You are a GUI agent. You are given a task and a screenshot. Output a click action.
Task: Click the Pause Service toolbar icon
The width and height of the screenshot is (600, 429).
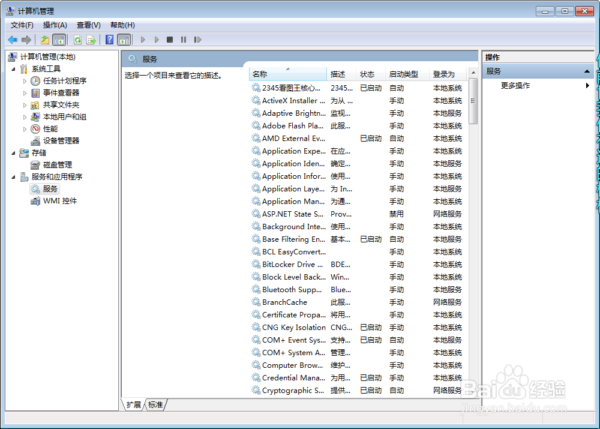coord(184,40)
